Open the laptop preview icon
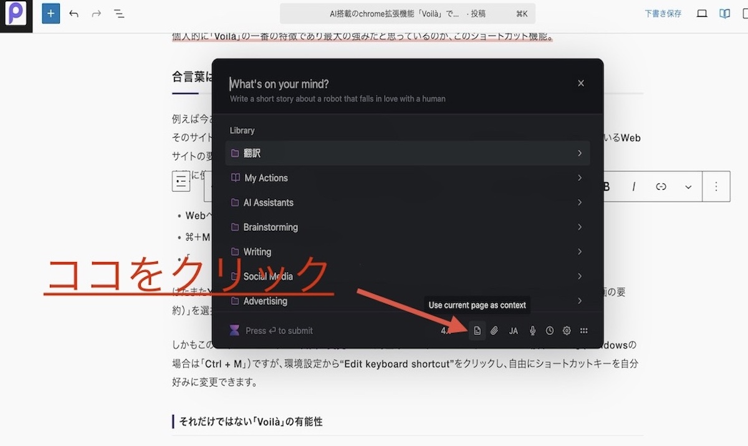This screenshot has height=446, width=748. point(702,13)
